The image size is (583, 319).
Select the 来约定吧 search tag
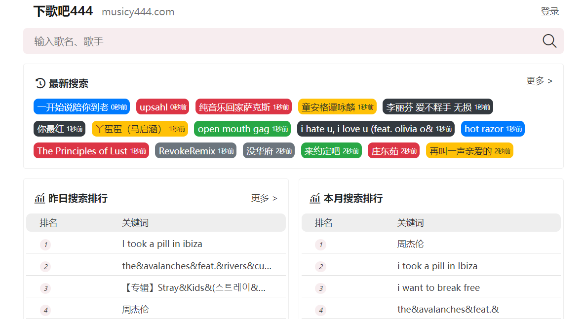pyautogui.click(x=331, y=151)
